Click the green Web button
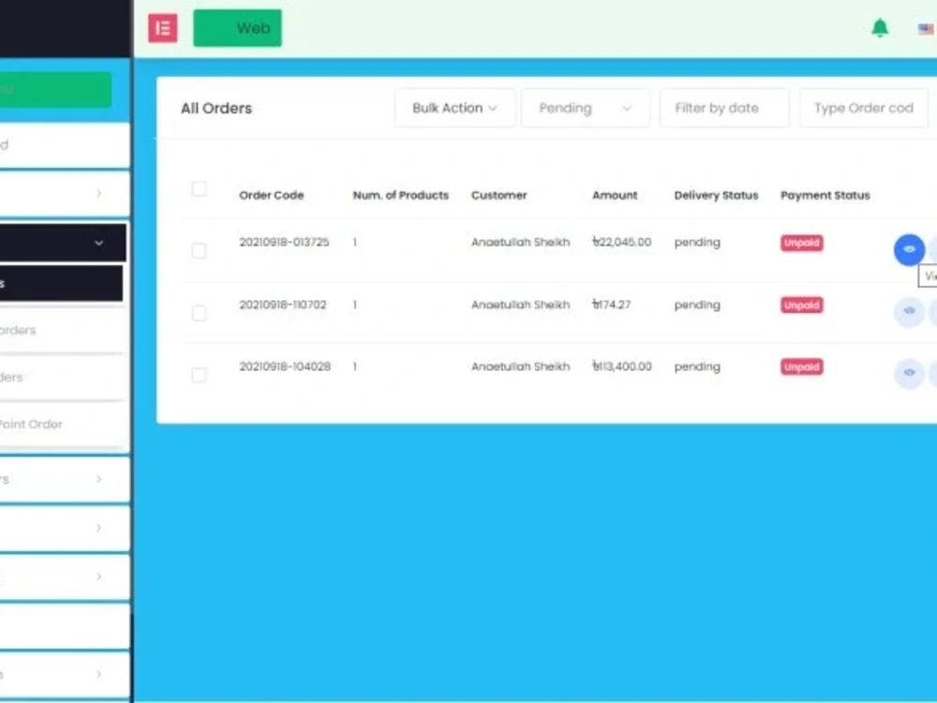Screen dimensions: 937x703 click(x=237, y=28)
